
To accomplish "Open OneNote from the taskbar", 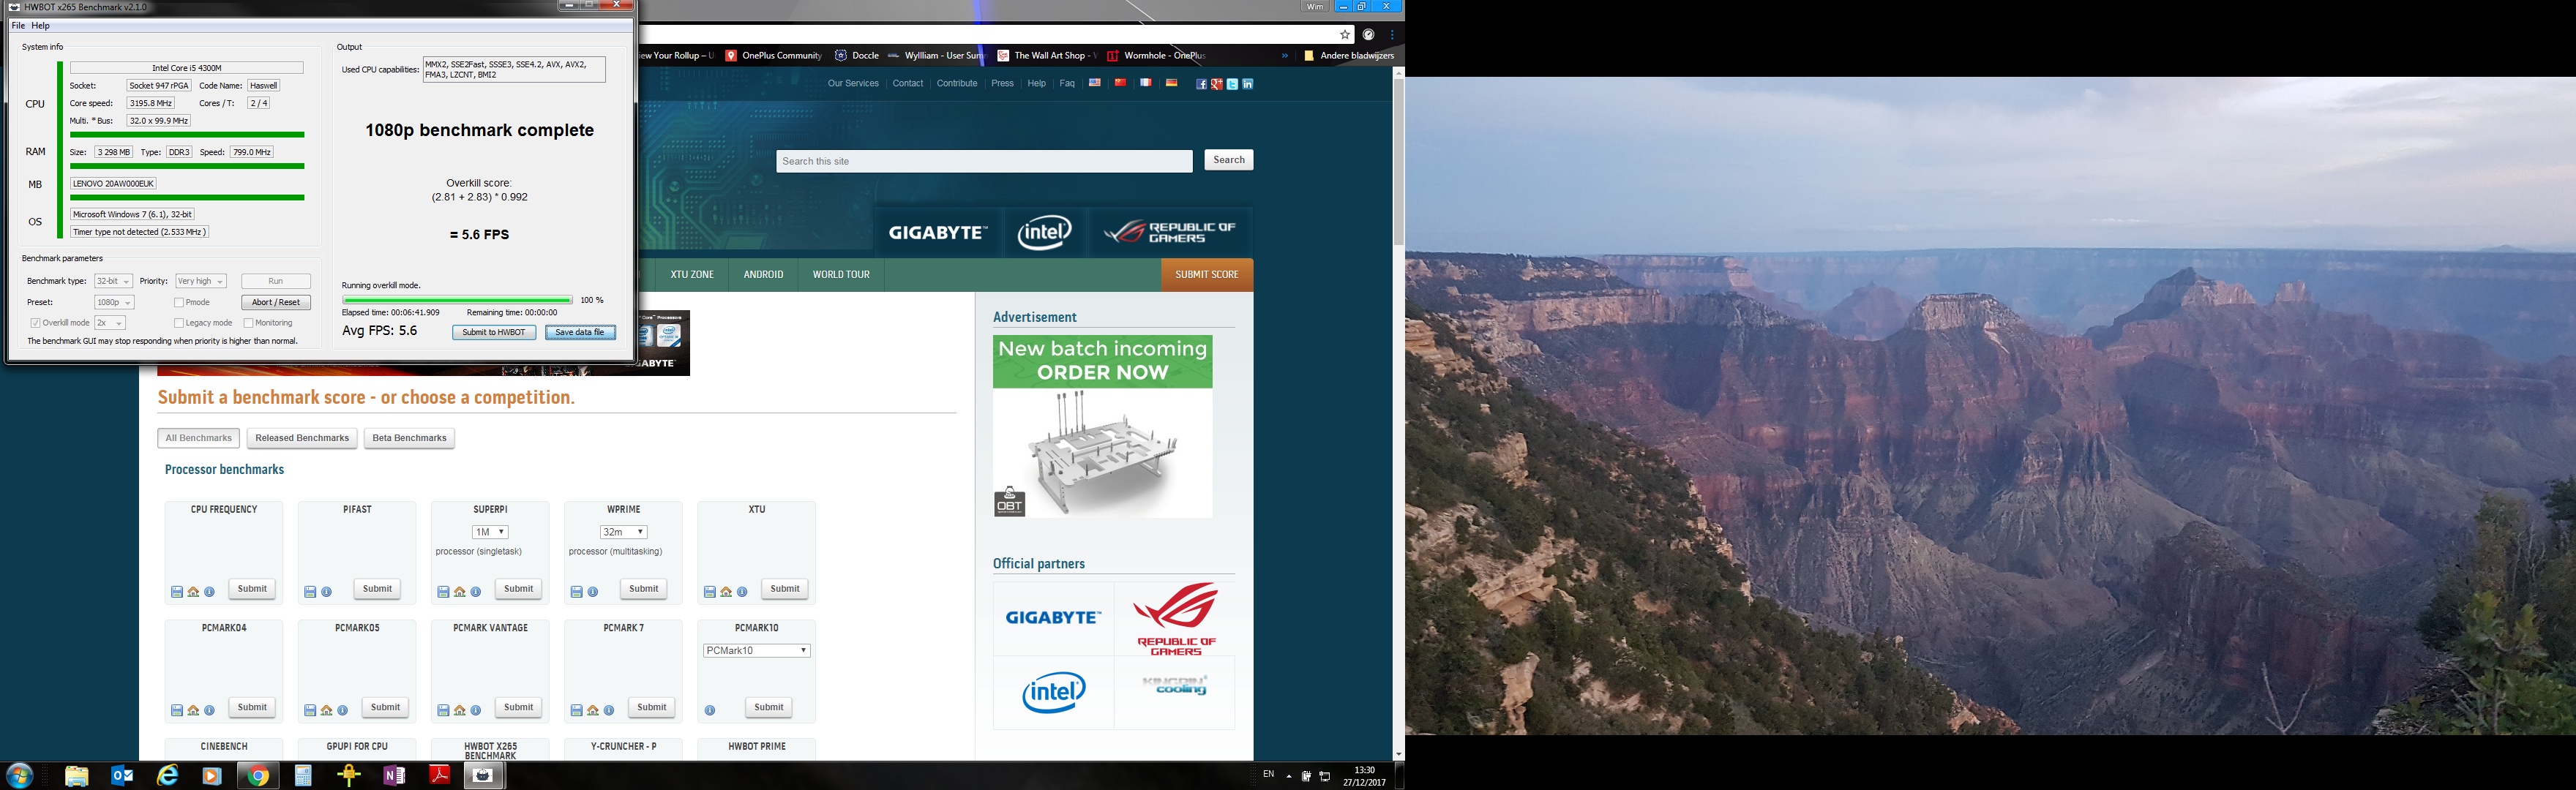I will click(x=394, y=775).
